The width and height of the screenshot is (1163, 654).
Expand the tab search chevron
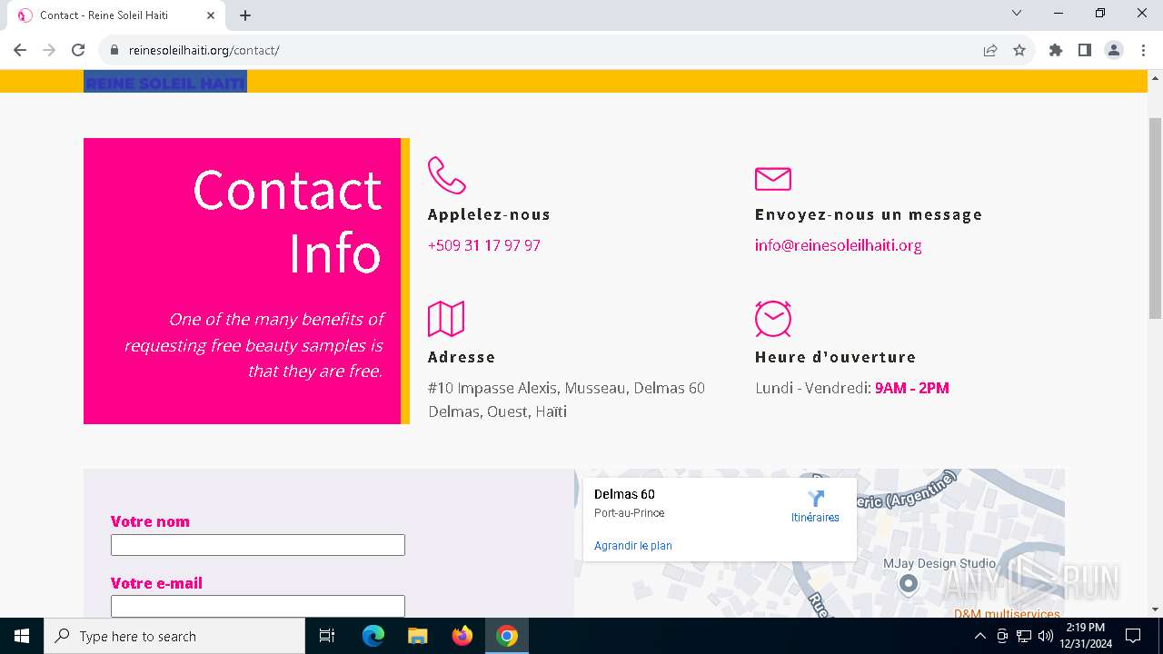[1017, 13]
